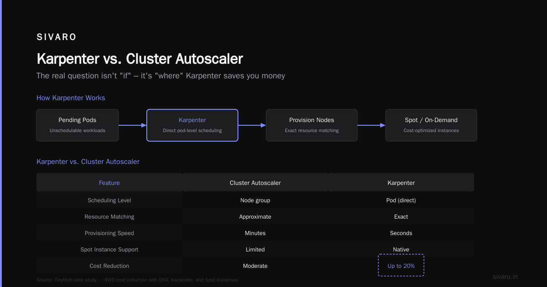
Task: Click the Cluster Autoscaler column header
Action: pos(255,183)
